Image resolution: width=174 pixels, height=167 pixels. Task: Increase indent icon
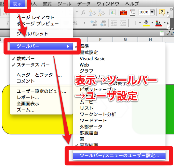[123, 23]
